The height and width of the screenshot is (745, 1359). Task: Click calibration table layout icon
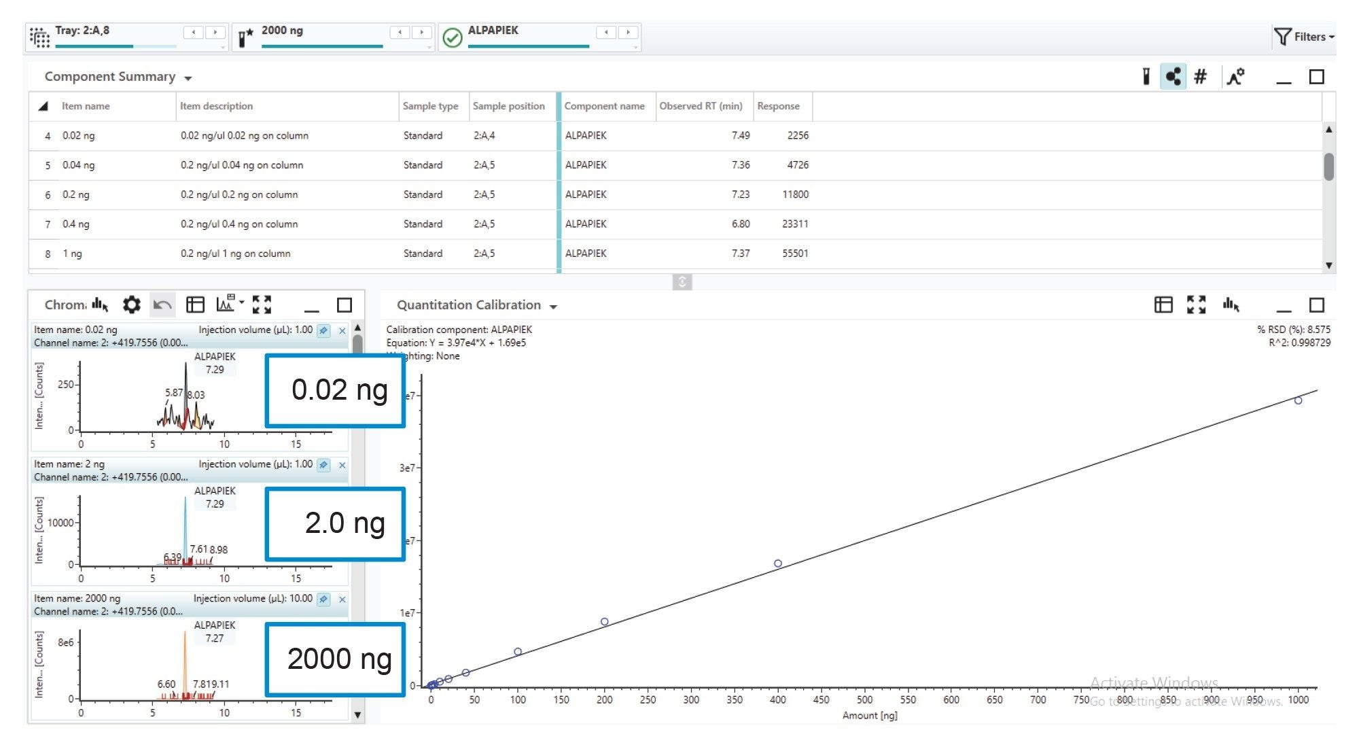point(1163,305)
